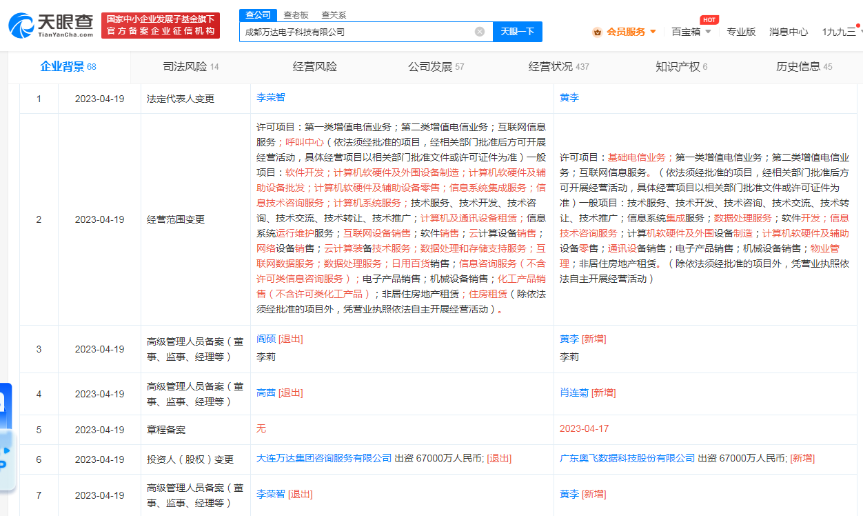The height and width of the screenshot is (516, 863).
Task: Expand the 百宝箱 dropdown arrow
Action: pos(708,32)
